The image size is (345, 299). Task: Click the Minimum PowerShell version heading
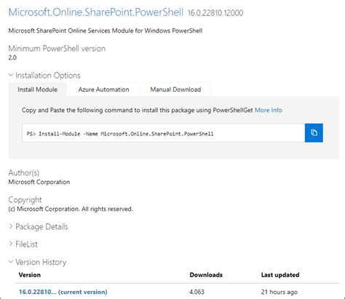(x=57, y=49)
